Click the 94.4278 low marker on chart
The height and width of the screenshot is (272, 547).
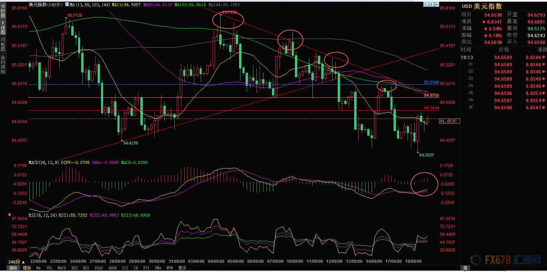[x=130, y=143]
